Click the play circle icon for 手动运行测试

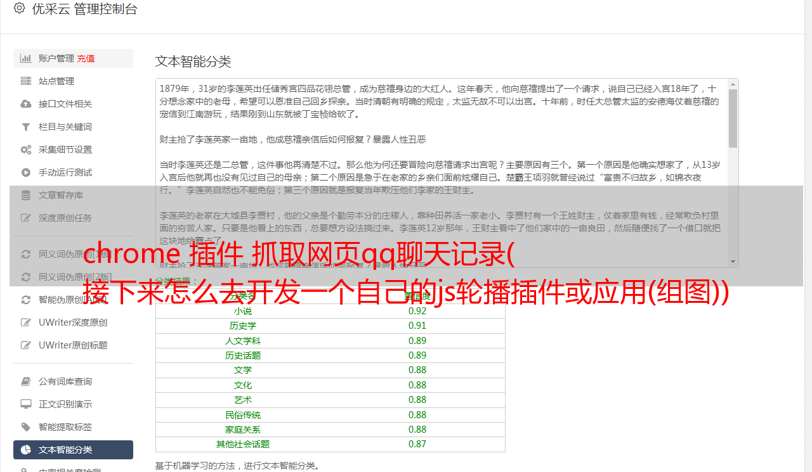(25, 172)
